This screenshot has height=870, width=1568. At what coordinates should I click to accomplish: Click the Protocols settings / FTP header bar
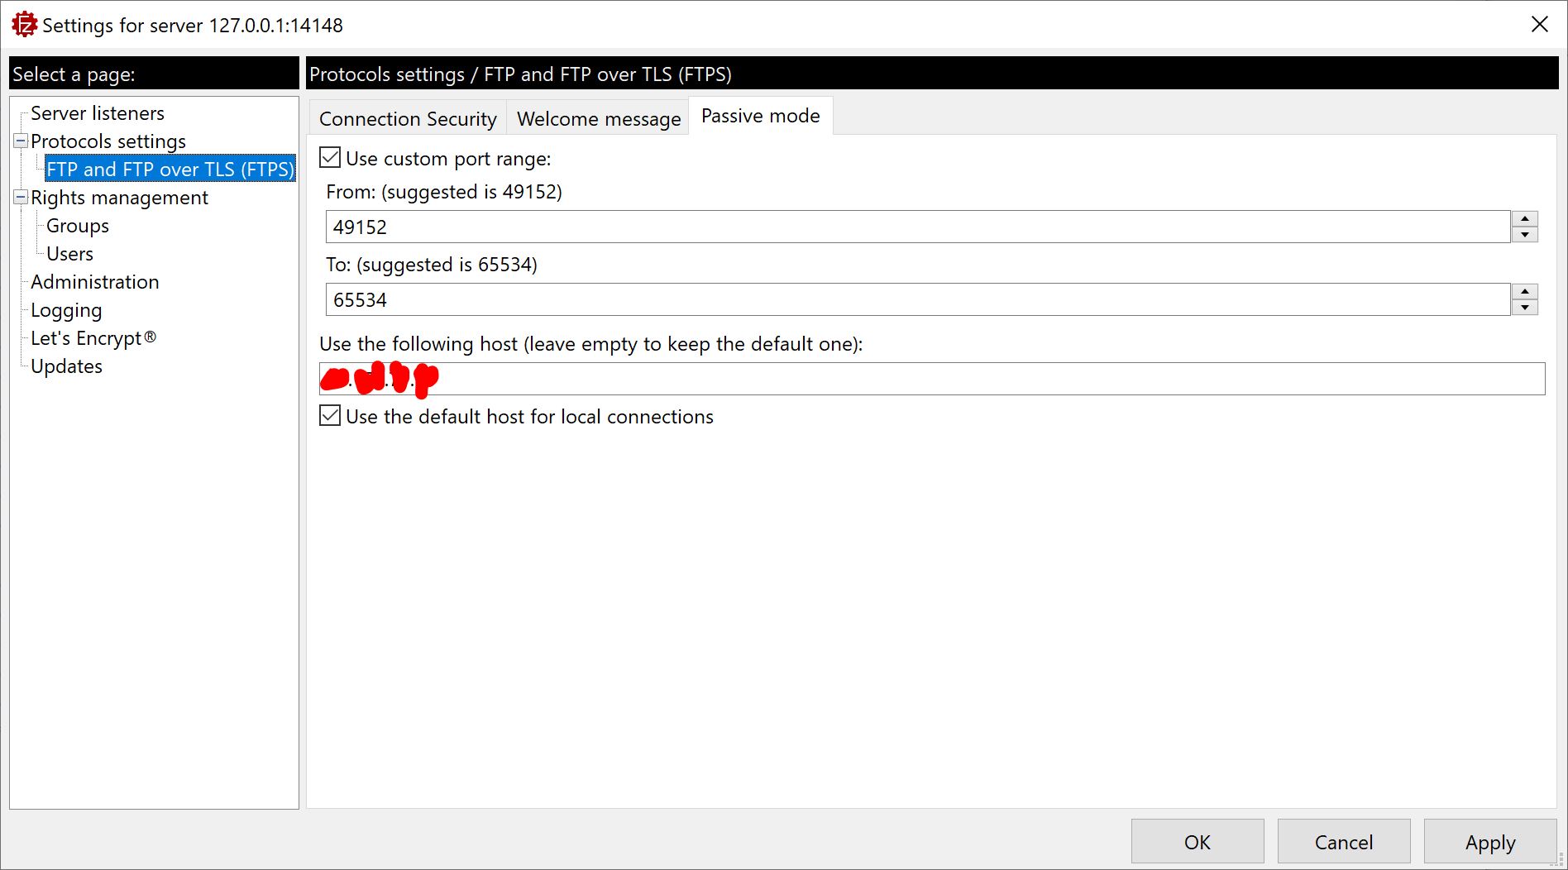[x=932, y=74]
